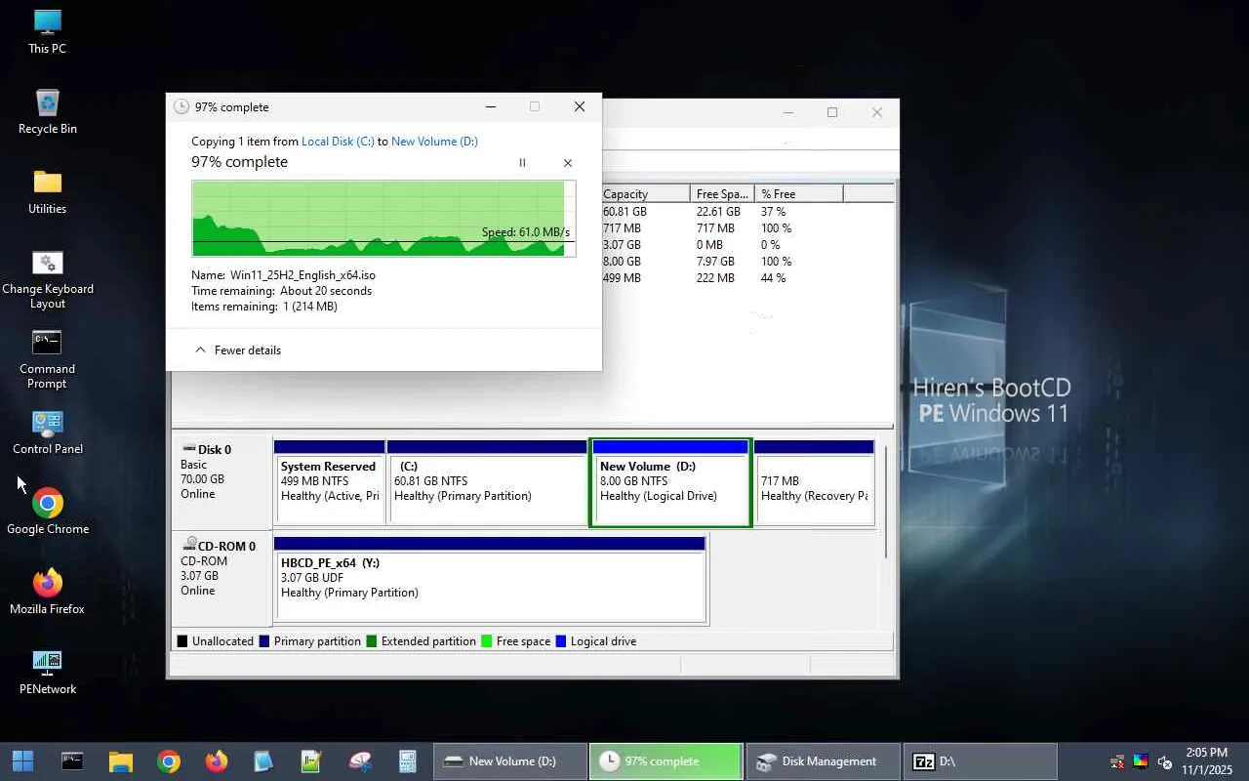This screenshot has height=781, width=1249.
Task: Click the Primary partition legend swatch
Action: coord(263,641)
